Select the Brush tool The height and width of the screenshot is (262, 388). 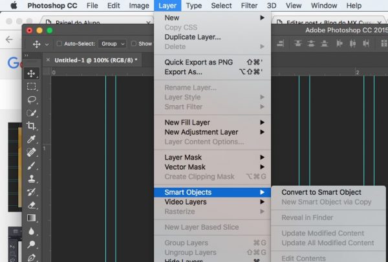tap(32, 165)
